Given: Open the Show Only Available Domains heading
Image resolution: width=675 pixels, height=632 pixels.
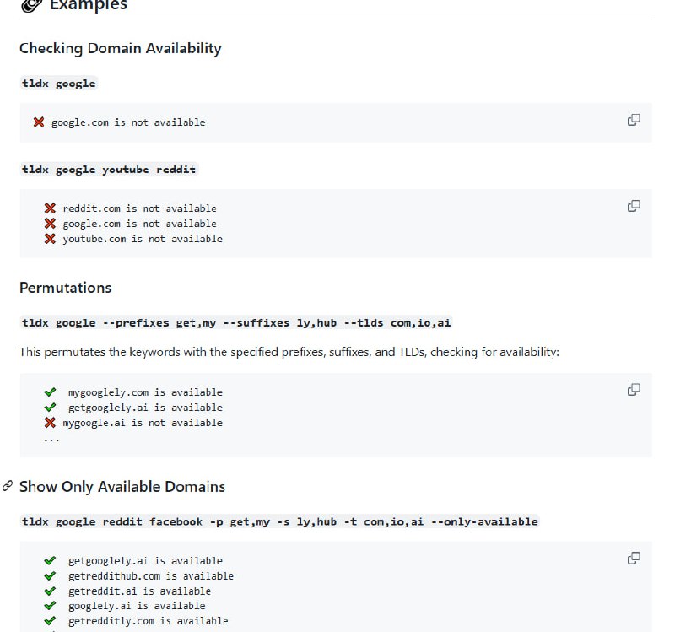Looking at the screenshot, I should point(122,487).
